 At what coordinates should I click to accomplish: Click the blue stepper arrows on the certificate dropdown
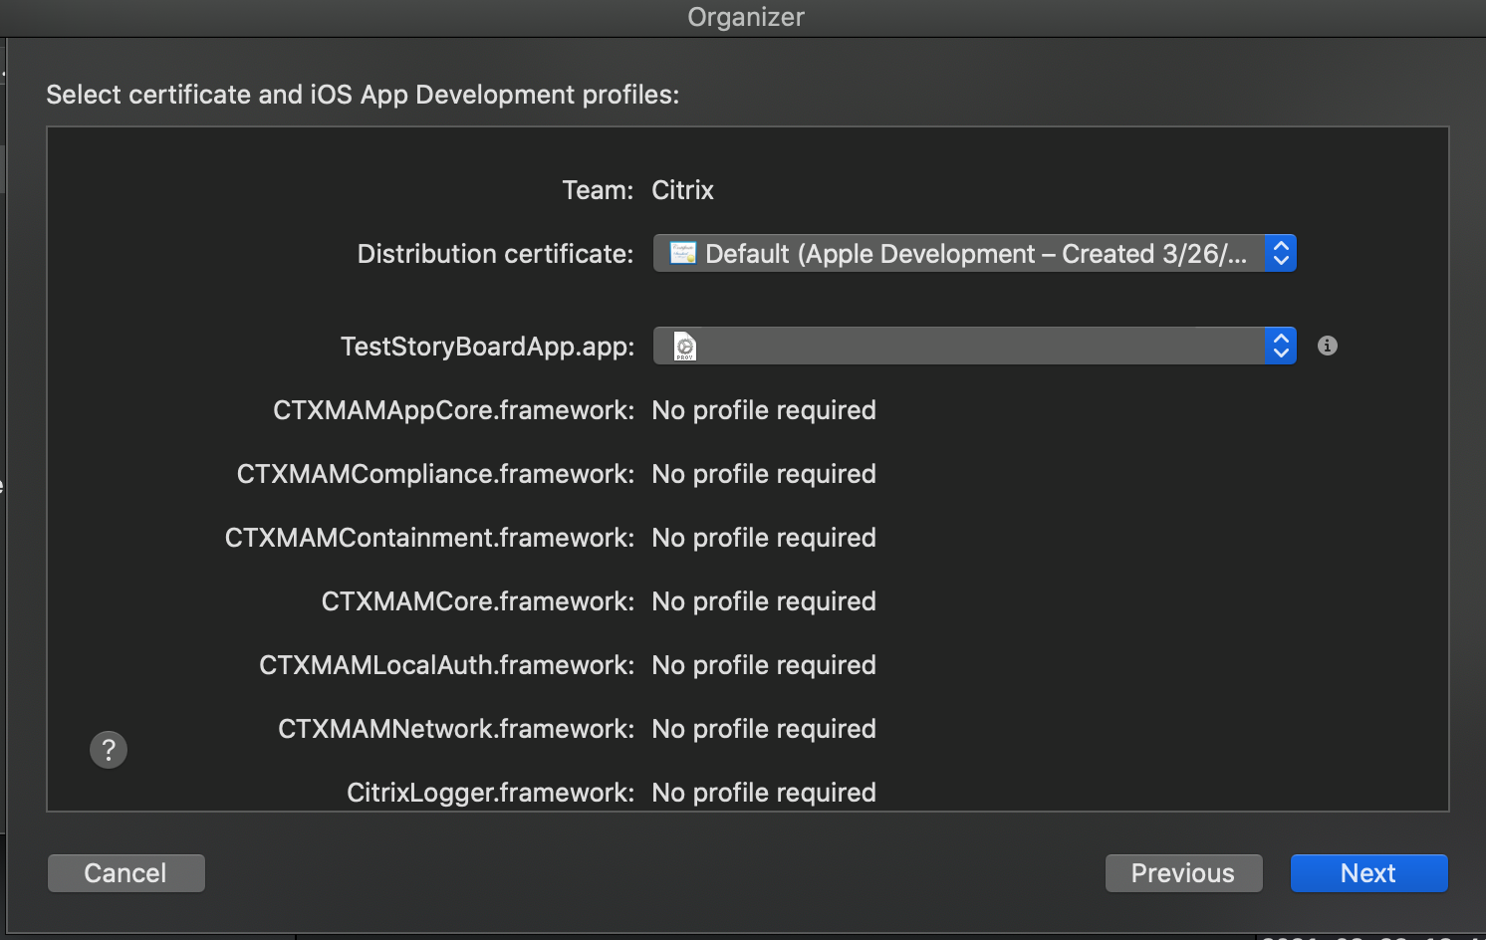[1281, 254]
